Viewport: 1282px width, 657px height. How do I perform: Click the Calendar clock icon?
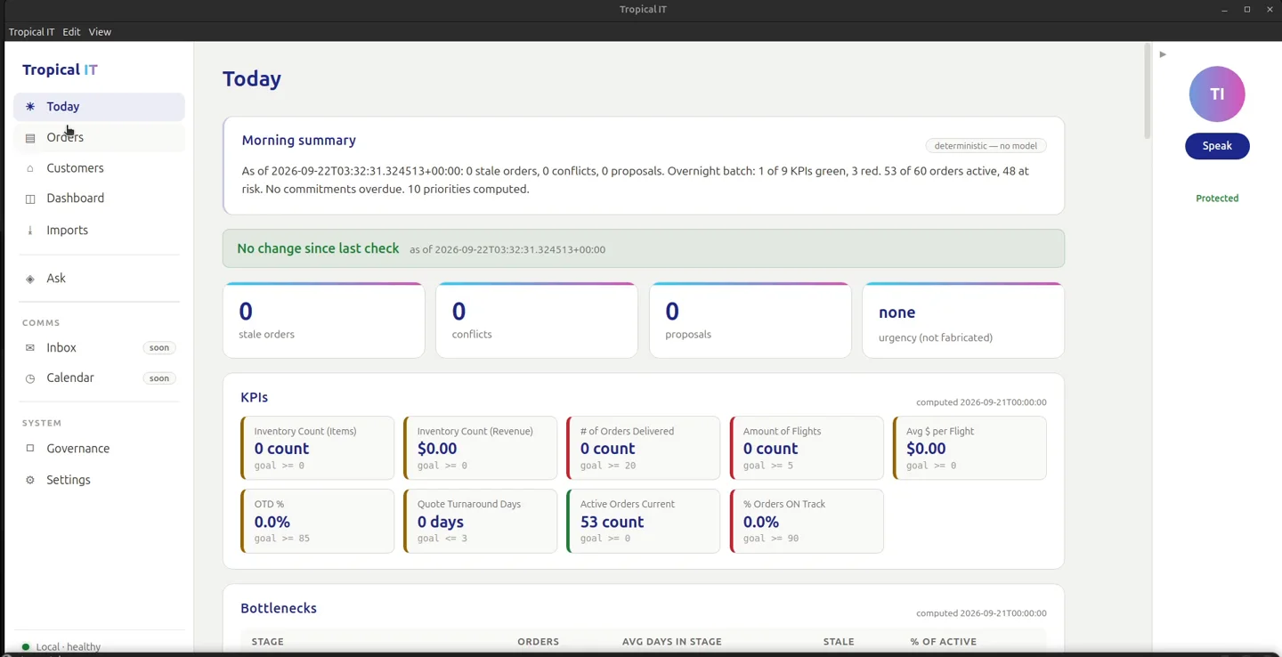pyautogui.click(x=30, y=378)
